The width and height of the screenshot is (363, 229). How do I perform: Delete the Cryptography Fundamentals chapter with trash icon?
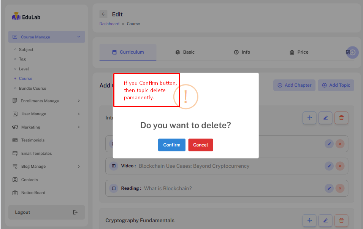pyautogui.click(x=341, y=220)
